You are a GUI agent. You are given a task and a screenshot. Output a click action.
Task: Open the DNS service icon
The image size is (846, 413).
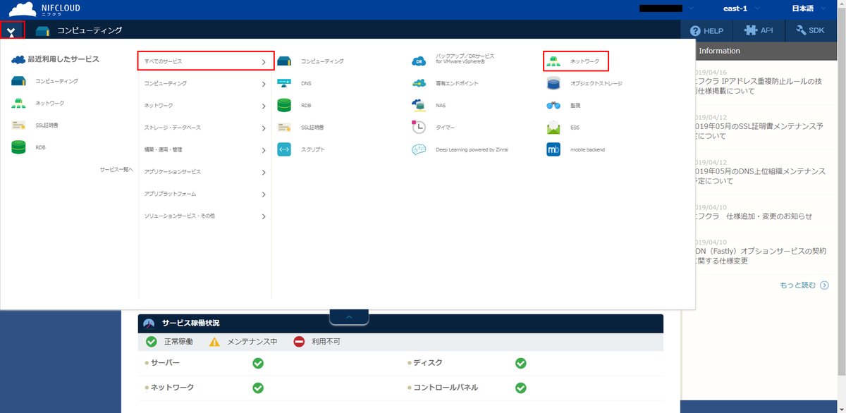click(284, 83)
